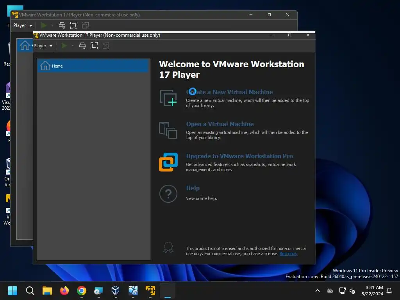This screenshot has width=400, height=300.
Task: Click full screen icon in back window toolbar
Action: 74,25
